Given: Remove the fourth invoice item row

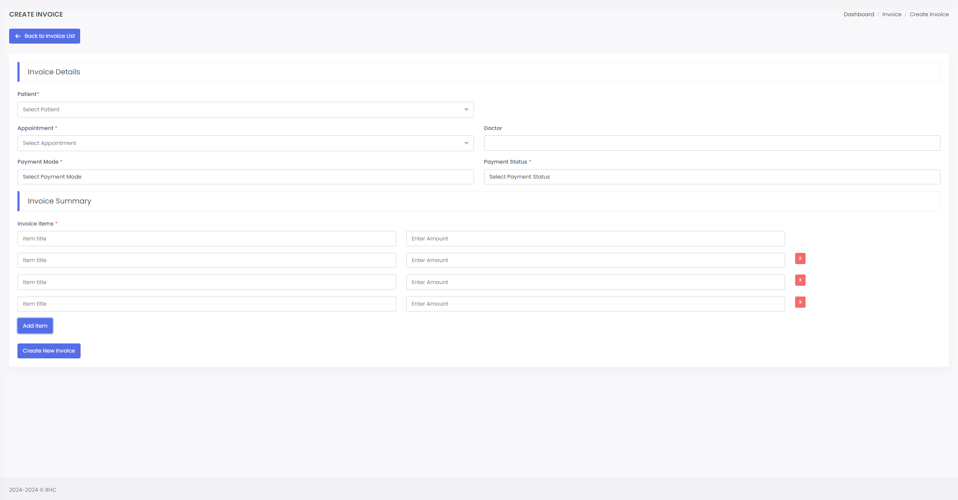Looking at the screenshot, I should point(800,302).
